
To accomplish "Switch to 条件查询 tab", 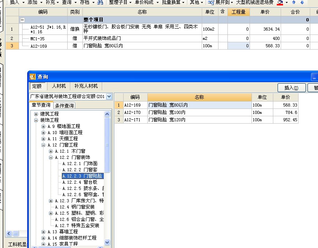I will tap(64, 105).
